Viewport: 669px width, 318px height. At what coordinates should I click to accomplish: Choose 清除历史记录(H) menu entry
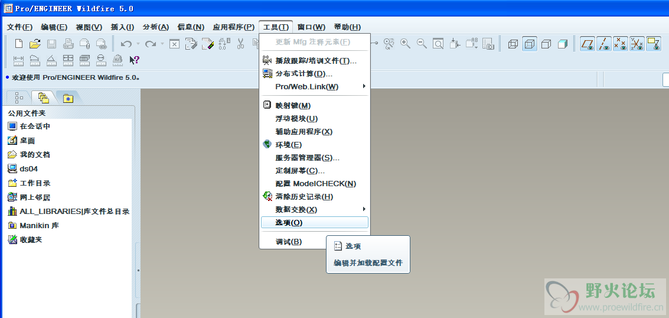314,197
